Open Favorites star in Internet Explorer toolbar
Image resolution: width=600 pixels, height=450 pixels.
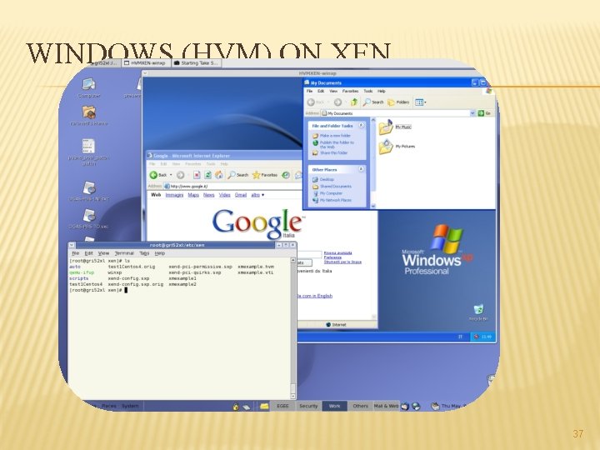tap(265, 175)
